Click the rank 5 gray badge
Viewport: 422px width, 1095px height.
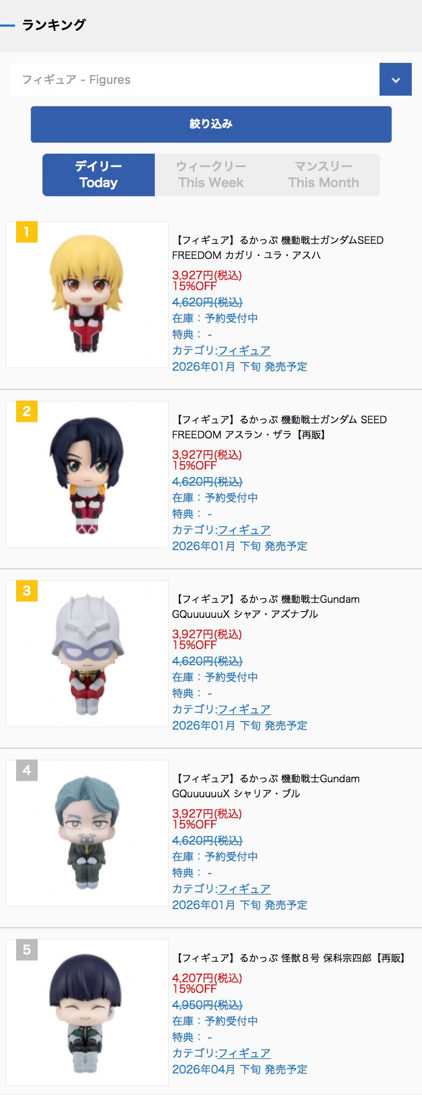[x=27, y=950]
